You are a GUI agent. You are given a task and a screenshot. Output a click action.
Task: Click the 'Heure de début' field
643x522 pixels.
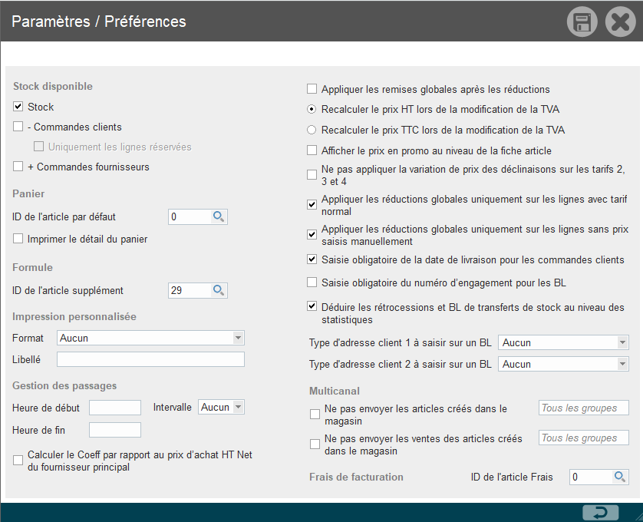(x=115, y=408)
